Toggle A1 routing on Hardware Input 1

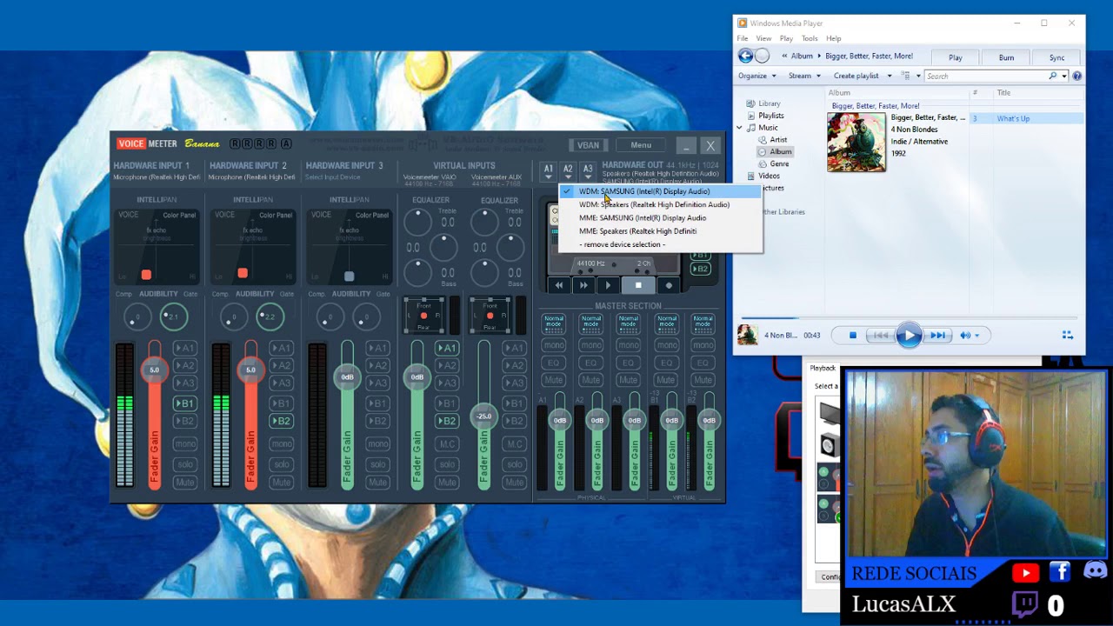184,349
